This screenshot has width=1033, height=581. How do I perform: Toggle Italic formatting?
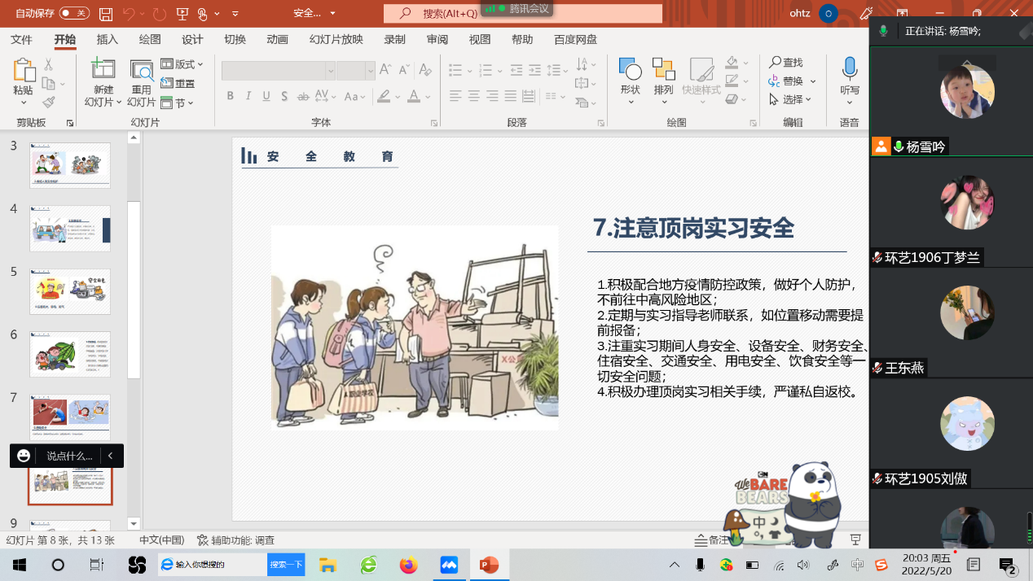click(248, 96)
